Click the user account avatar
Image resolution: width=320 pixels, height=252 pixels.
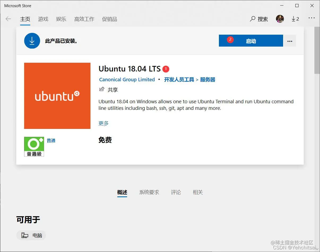pyautogui.click(x=280, y=19)
